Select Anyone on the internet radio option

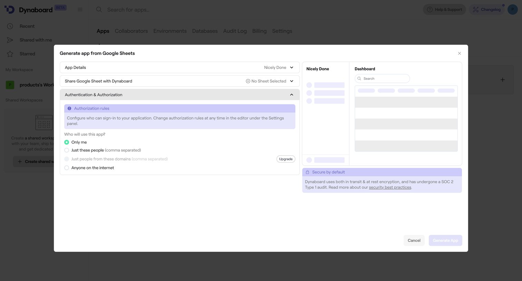67,168
